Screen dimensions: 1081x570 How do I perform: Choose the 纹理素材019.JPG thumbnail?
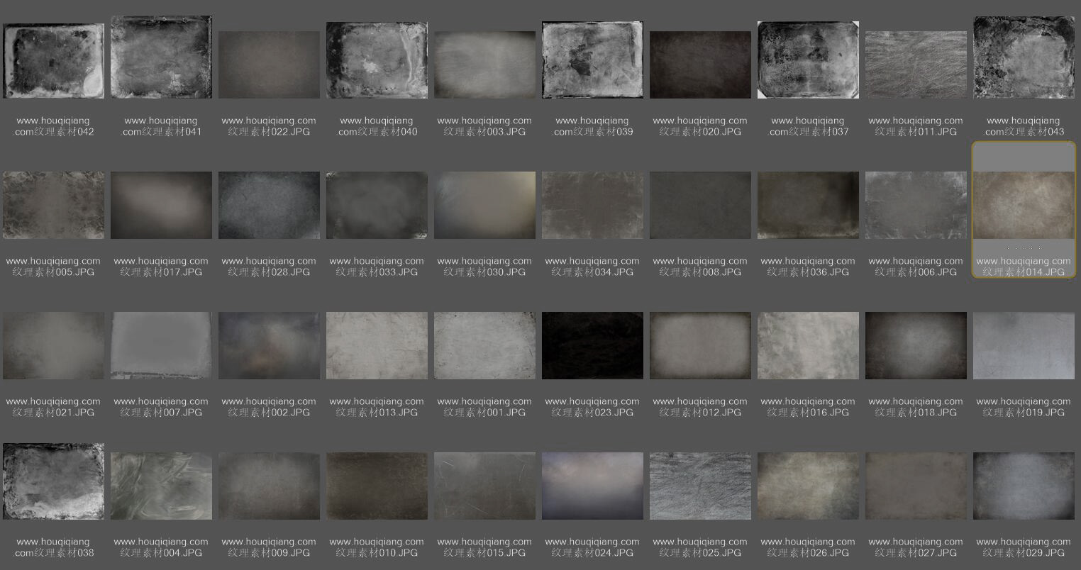click(x=1024, y=345)
